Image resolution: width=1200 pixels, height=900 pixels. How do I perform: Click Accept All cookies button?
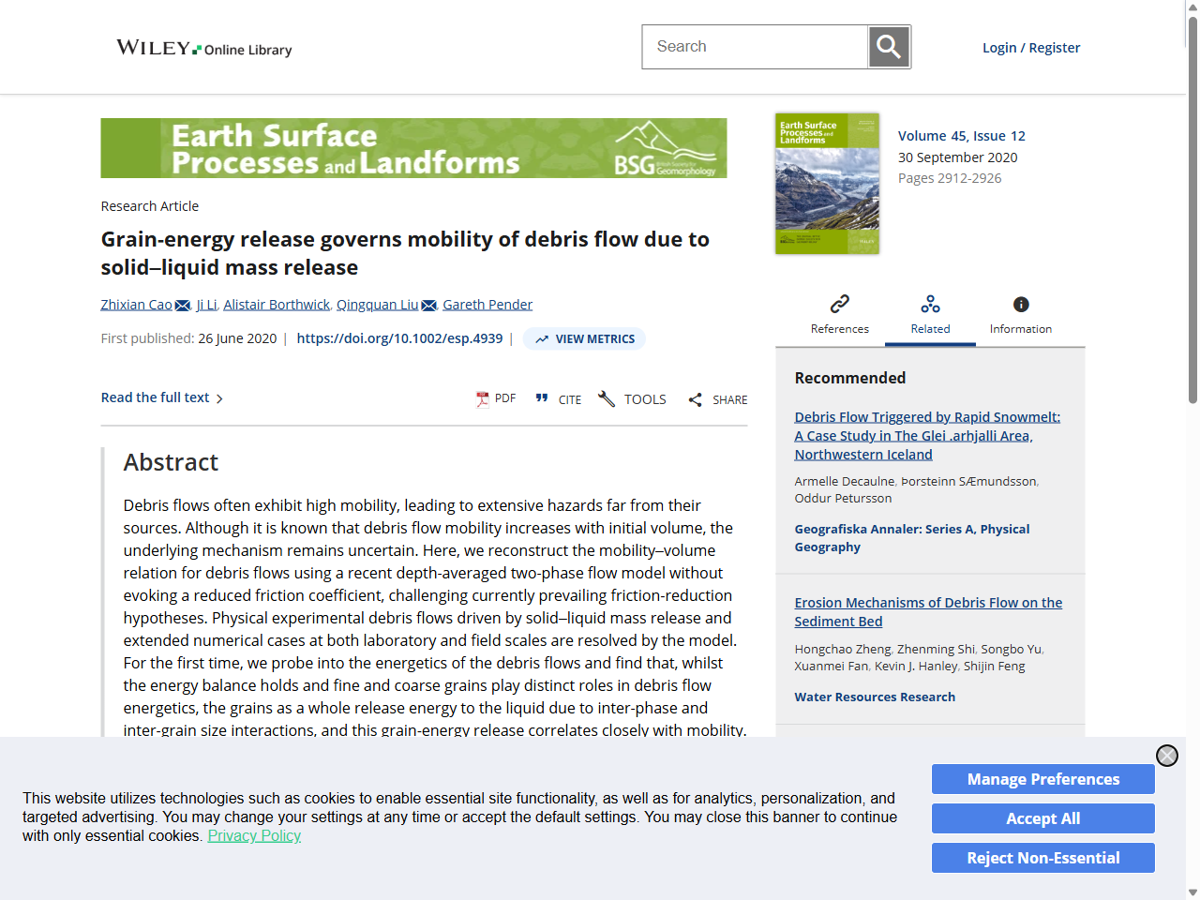pyautogui.click(x=1042, y=818)
